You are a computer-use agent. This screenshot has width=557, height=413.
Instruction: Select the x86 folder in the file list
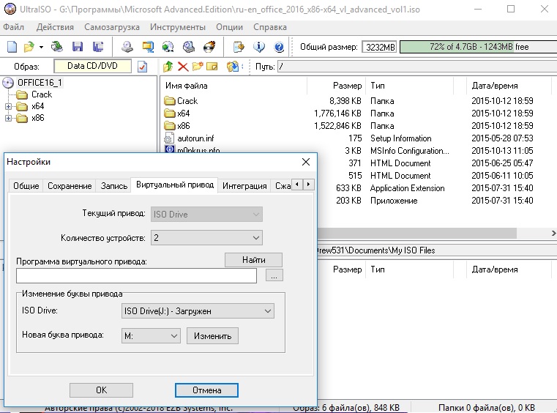point(183,126)
